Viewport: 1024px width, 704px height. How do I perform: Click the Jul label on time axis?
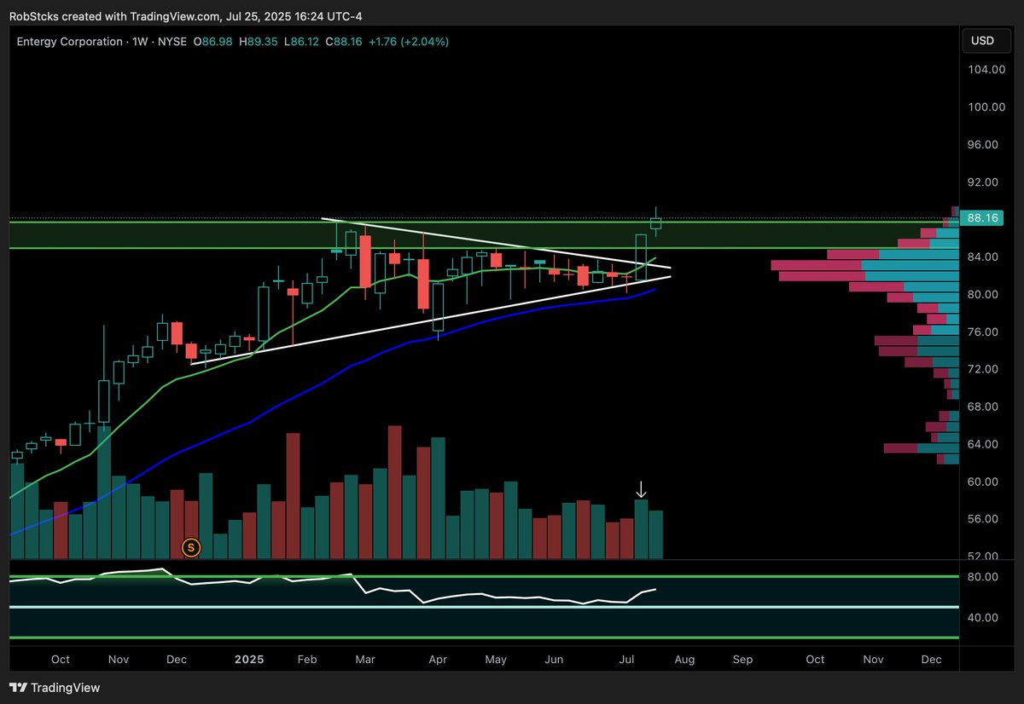click(626, 660)
